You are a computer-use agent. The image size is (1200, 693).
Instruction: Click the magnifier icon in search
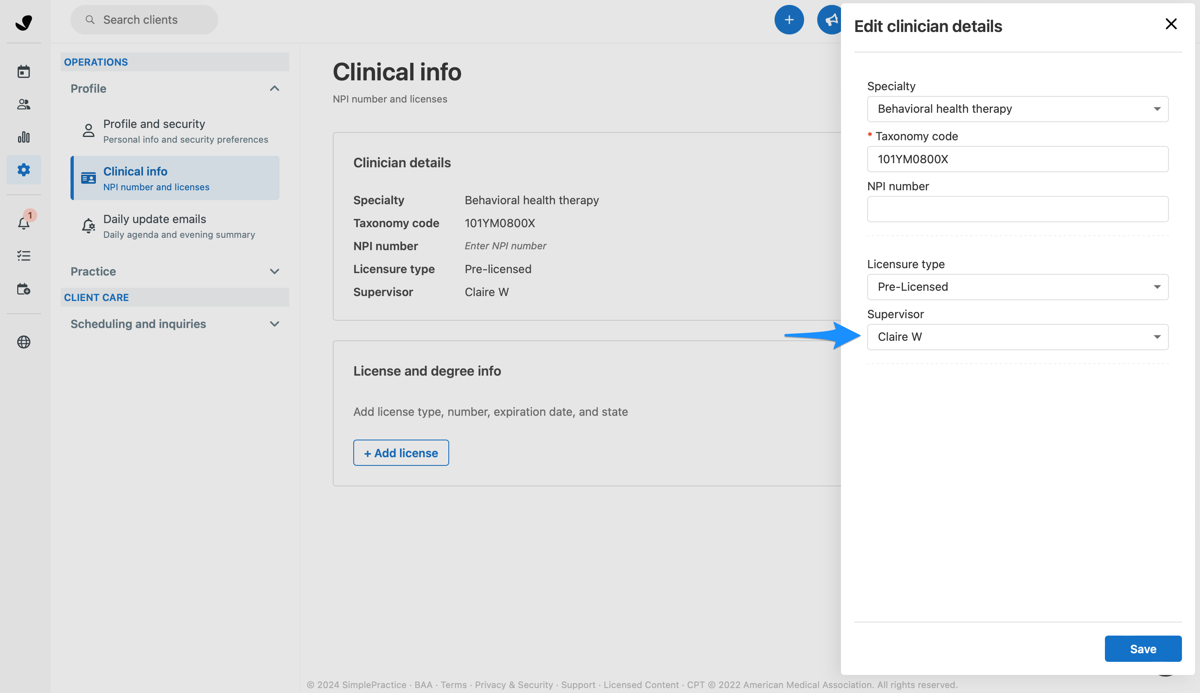coord(90,20)
